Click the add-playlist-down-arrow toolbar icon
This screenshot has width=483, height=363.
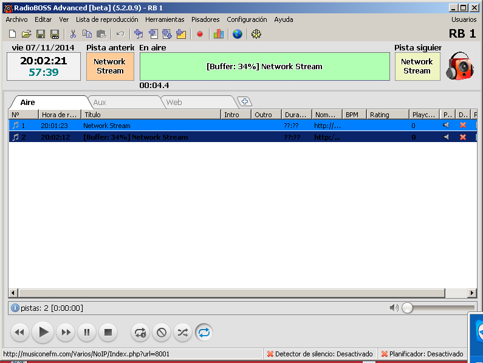tap(167, 34)
